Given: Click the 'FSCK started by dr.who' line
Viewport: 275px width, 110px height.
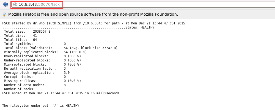Looking at the screenshot, I should click(x=94, y=23).
